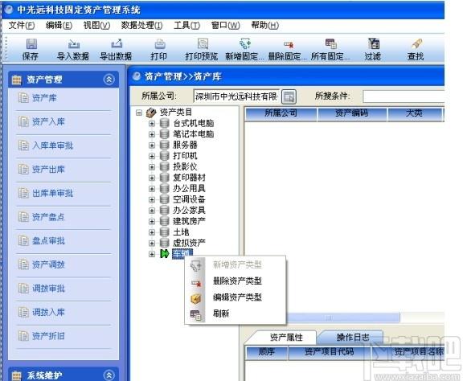Open the 文件(F) menu
Image resolution: width=463 pixels, height=381 pixels.
[21, 26]
